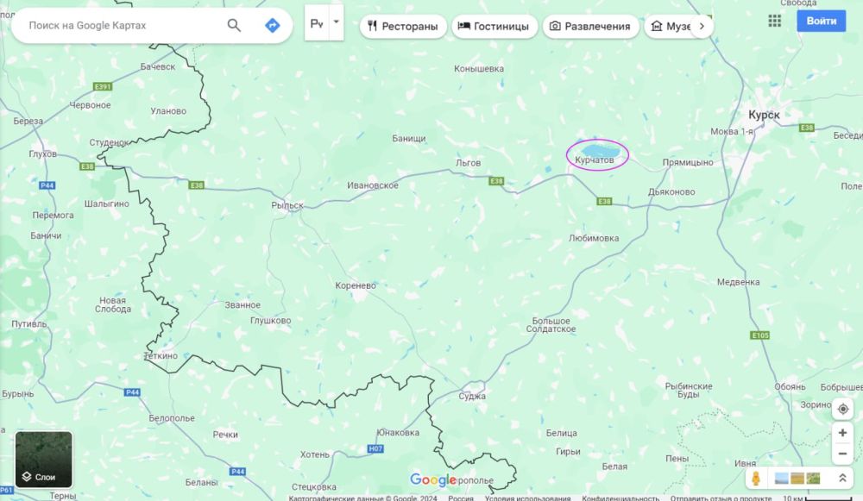Select the Рестораны category chip
Viewport: 863px width, 501px height.
(403, 27)
